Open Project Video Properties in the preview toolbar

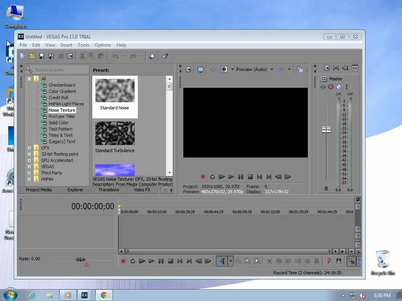coord(188,69)
